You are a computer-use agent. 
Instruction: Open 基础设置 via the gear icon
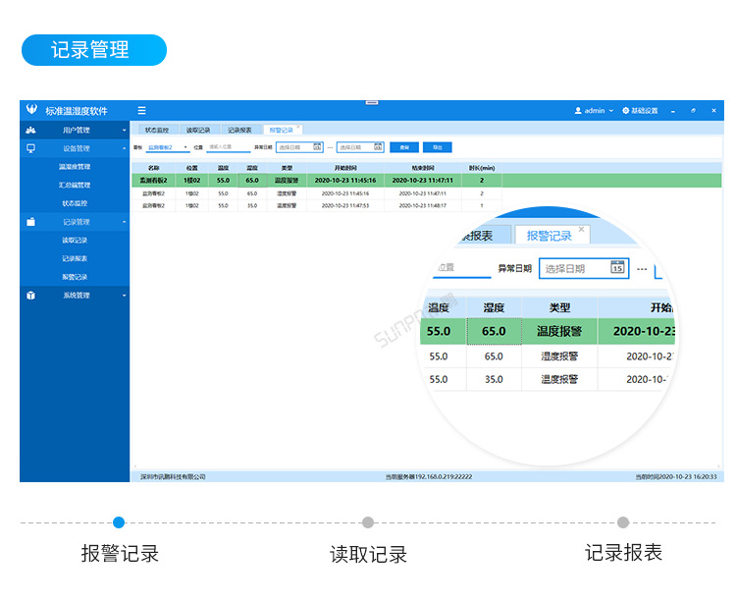[x=626, y=111]
